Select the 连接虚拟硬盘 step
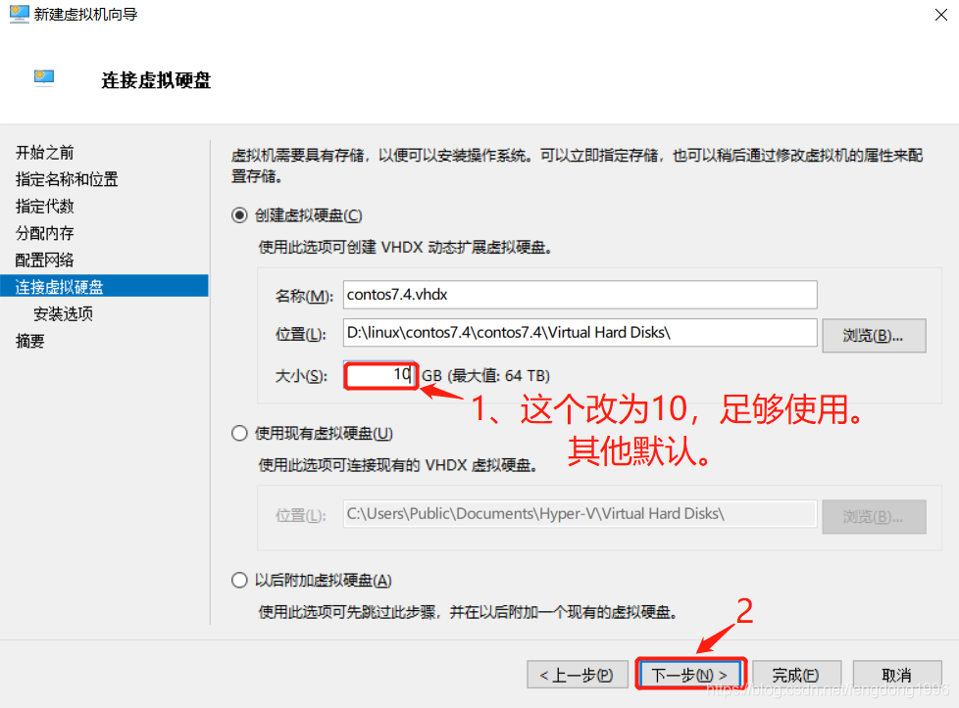The width and height of the screenshot is (959, 708). pyautogui.click(x=60, y=287)
